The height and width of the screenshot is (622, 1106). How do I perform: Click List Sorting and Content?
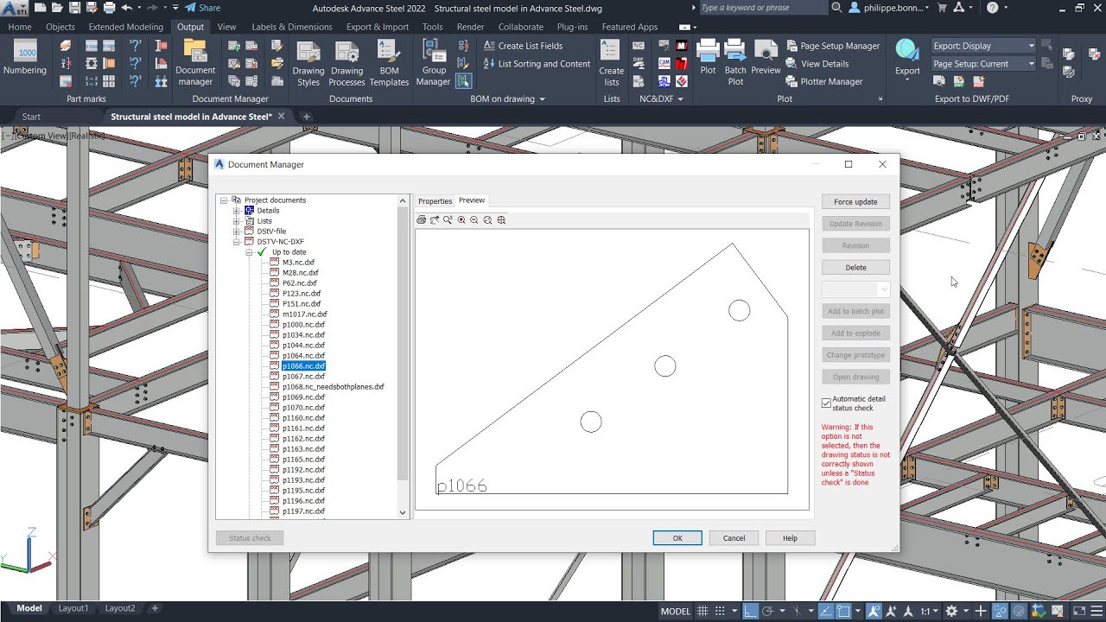pos(537,64)
